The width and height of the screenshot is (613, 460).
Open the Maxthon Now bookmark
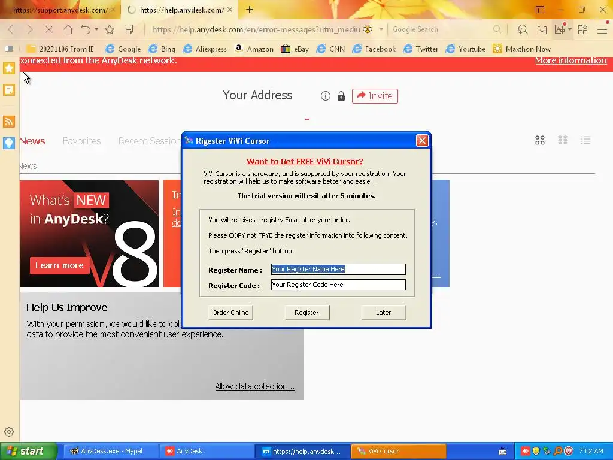tap(521, 49)
